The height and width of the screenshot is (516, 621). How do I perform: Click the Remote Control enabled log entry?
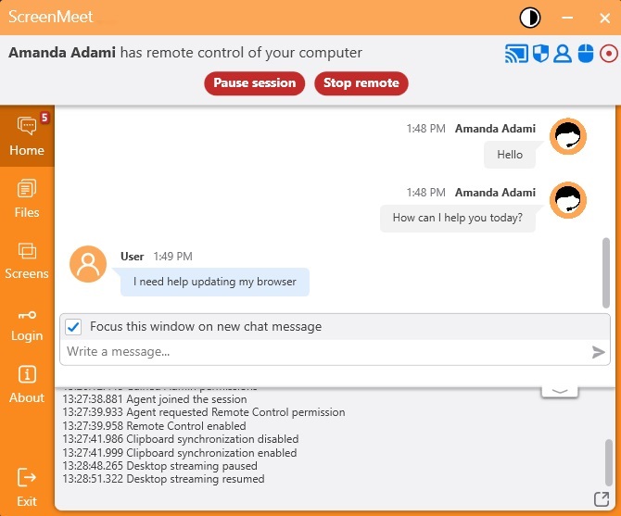click(155, 426)
